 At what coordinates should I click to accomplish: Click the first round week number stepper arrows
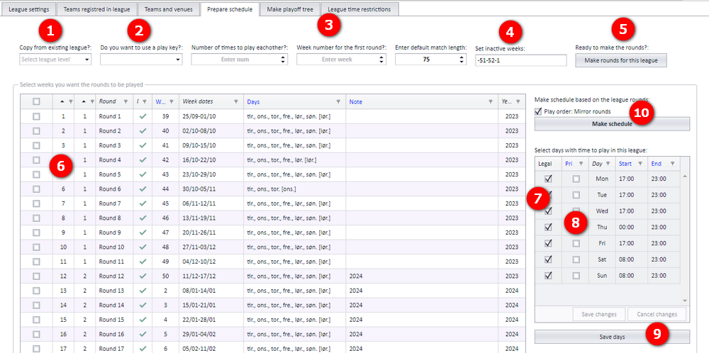(381, 60)
